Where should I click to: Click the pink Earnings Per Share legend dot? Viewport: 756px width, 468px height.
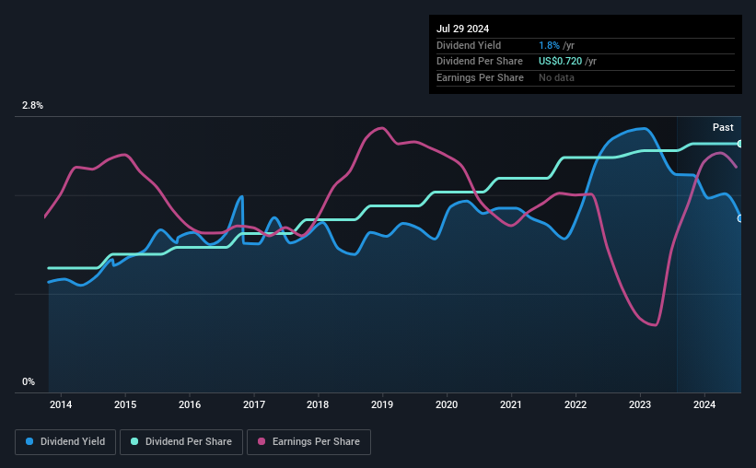[x=262, y=441]
